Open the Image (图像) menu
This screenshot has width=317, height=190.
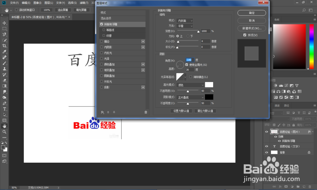click(x=37, y=3)
